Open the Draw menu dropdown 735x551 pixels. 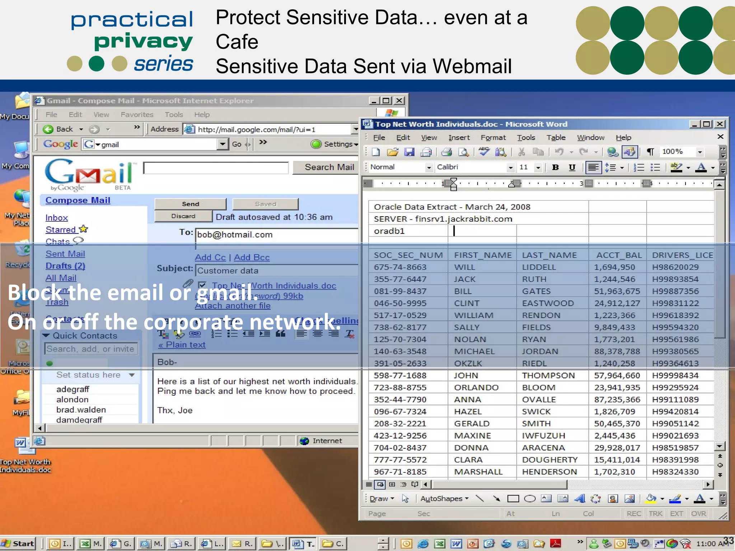382,499
